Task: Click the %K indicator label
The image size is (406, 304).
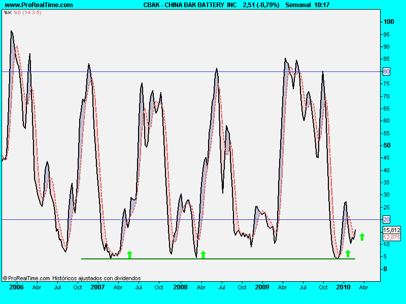Action: pos(8,12)
